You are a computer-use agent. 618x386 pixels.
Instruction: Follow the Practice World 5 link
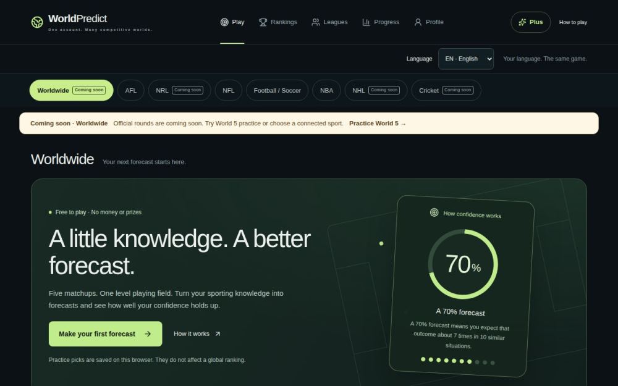point(377,124)
